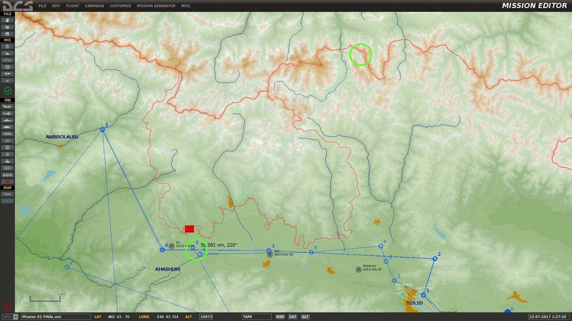Save the mission with the floppy icon

click(x=7, y=34)
